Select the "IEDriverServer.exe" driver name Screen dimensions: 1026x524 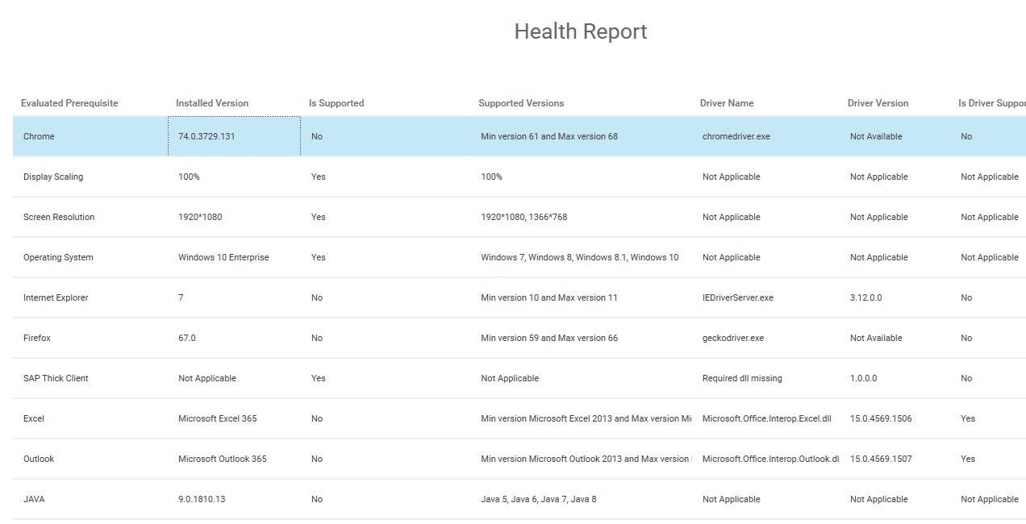(x=738, y=297)
